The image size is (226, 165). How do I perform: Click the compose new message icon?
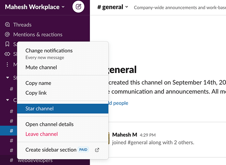[78, 7]
